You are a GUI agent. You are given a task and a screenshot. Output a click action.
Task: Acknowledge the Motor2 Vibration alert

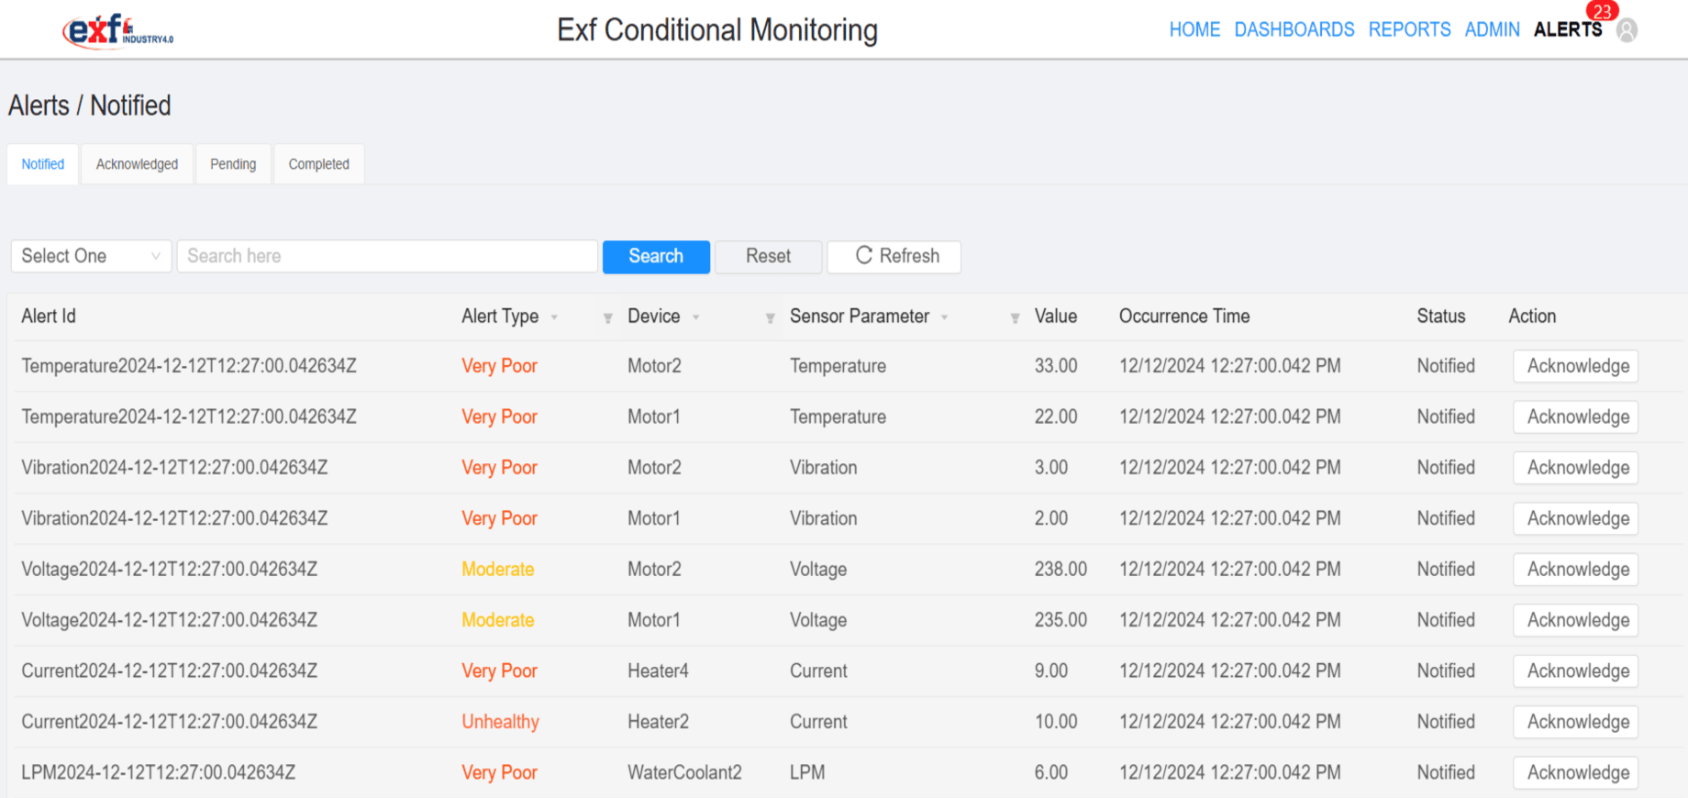tap(1576, 468)
